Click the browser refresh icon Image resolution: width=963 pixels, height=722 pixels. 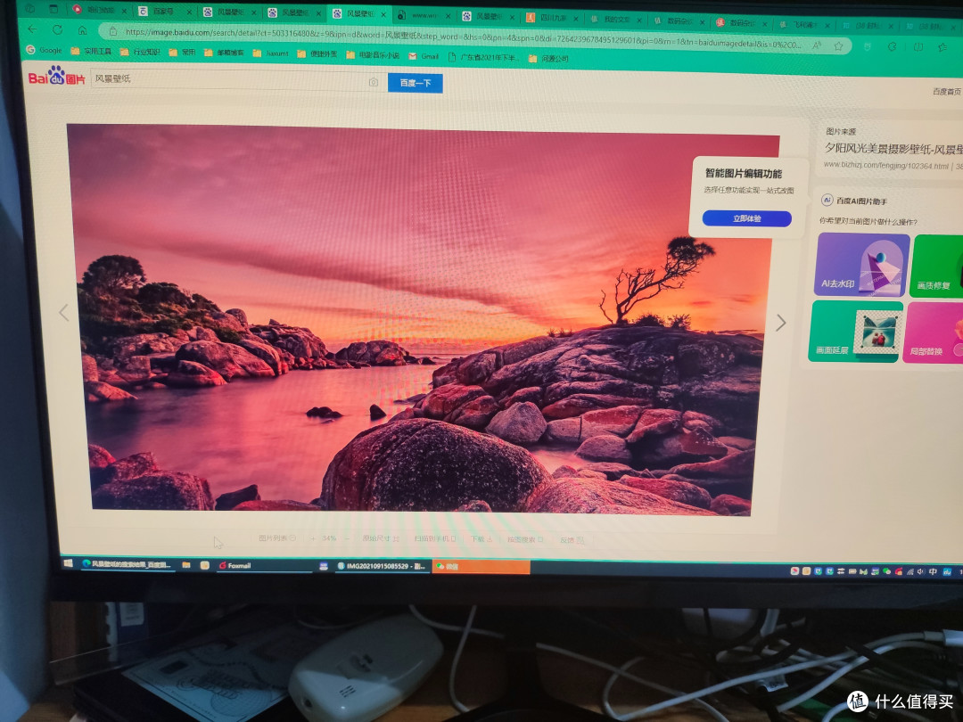click(57, 29)
